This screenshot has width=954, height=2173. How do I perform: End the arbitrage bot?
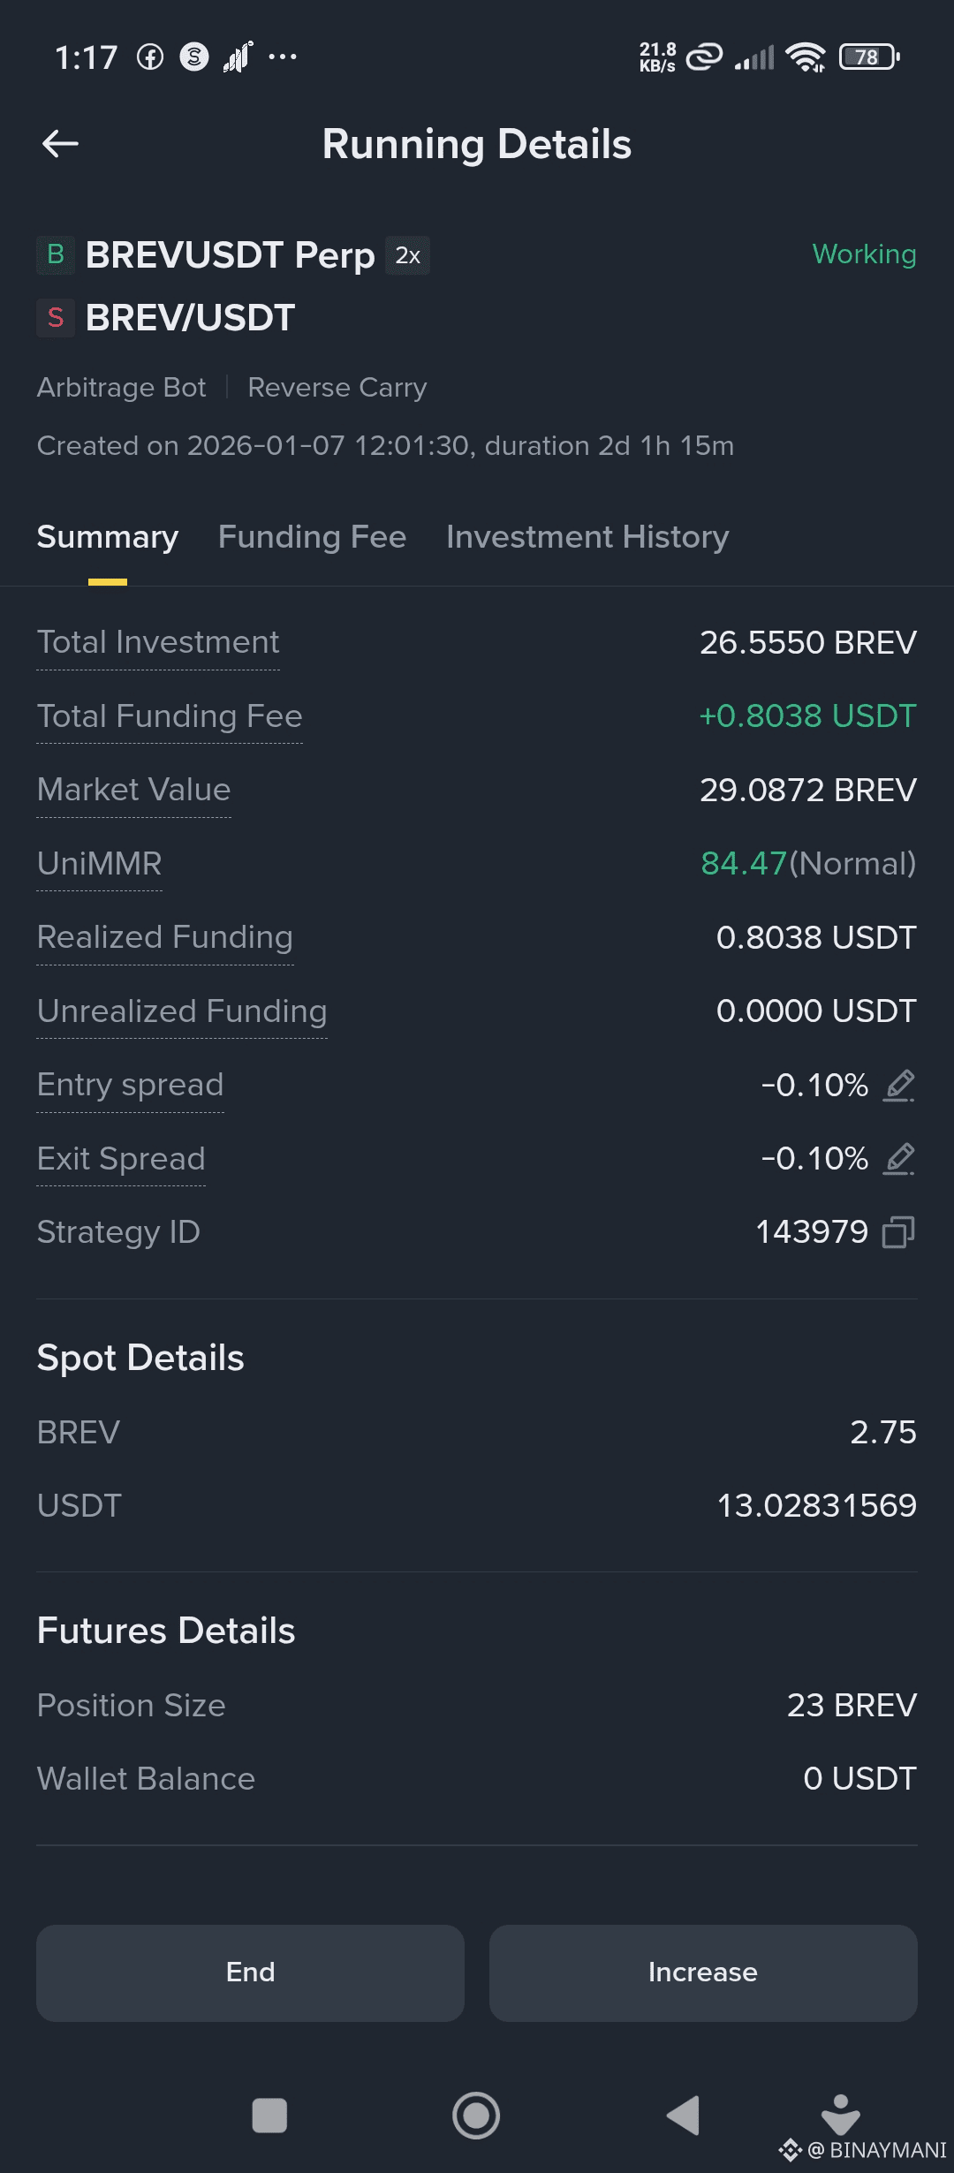click(x=250, y=1972)
